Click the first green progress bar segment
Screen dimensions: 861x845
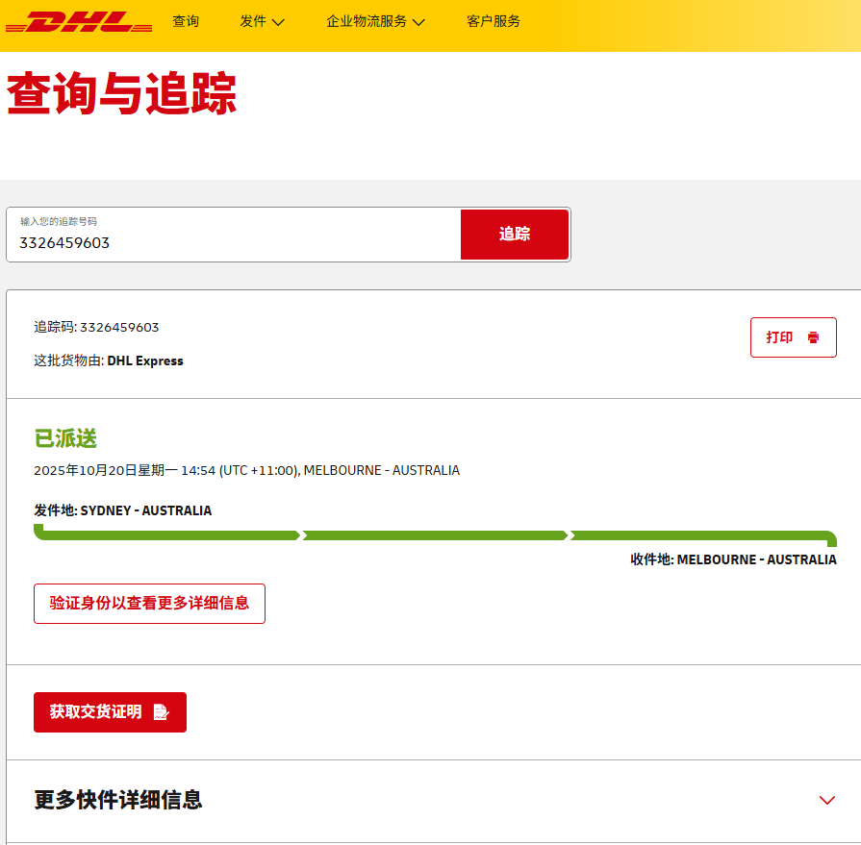coord(168,535)
